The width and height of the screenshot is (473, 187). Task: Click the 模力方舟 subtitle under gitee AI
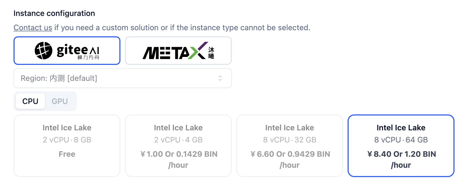(88, 57)
